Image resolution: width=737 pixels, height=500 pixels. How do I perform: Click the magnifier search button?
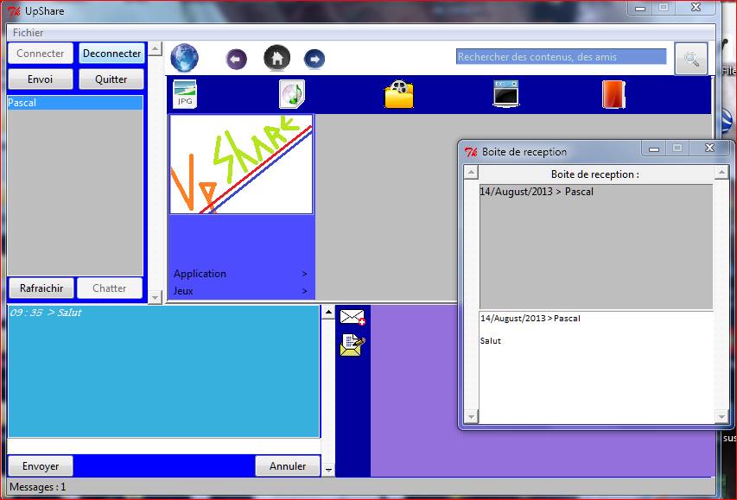691,59
